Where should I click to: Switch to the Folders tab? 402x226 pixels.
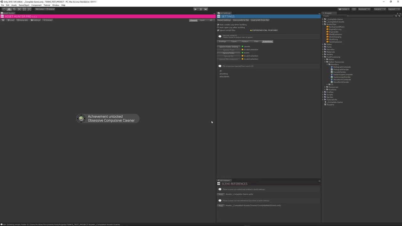245,41
